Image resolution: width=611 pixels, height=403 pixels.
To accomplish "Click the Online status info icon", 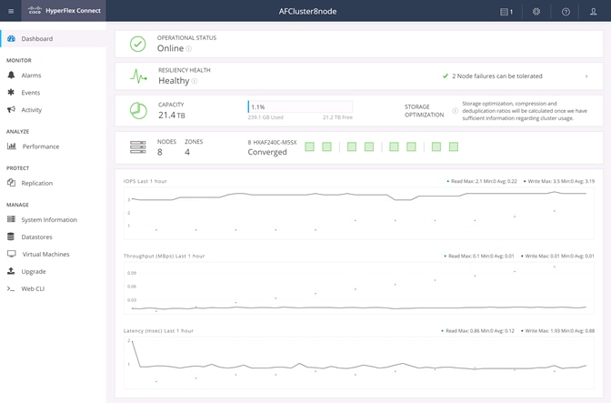I will click(x=188, y=49).
